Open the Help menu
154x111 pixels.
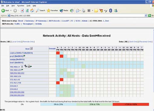[34, 6]
